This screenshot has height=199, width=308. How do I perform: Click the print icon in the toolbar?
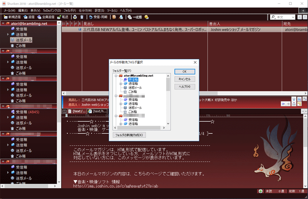tap(75, 17)
